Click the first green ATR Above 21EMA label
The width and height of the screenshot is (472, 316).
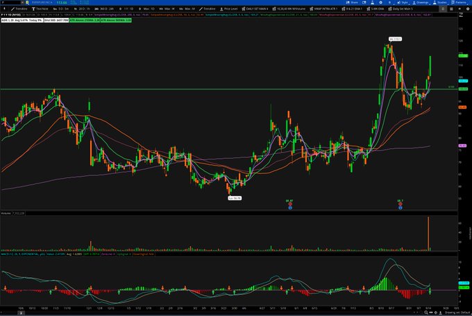(x=85, y=20)
